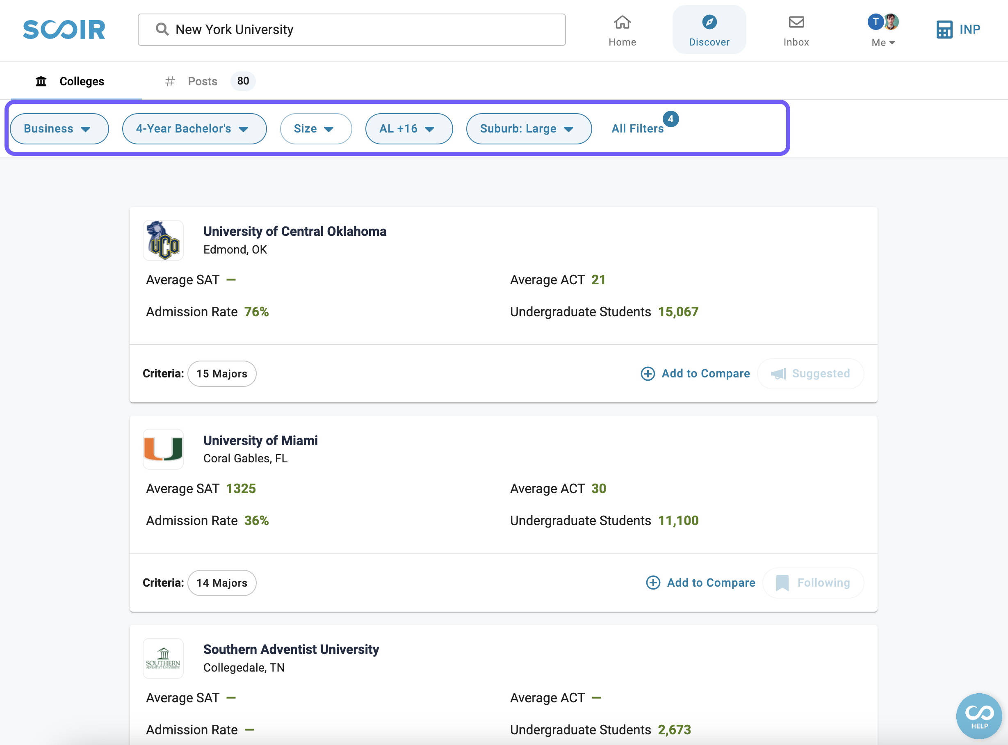This screenshot has height=745, width=1008.
Task: Open the Help chat bubble
Action: point(979,716)
